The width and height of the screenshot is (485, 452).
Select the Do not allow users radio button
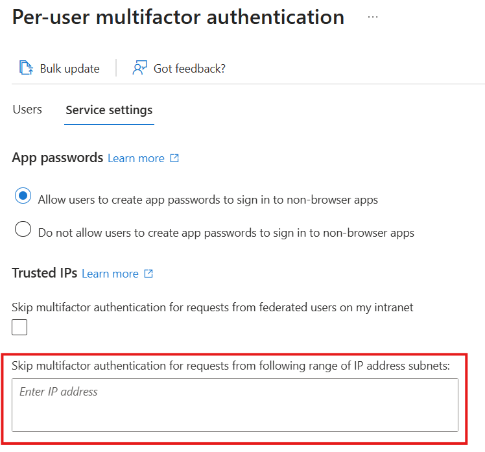pyautogui.click(x=23, y=230)
